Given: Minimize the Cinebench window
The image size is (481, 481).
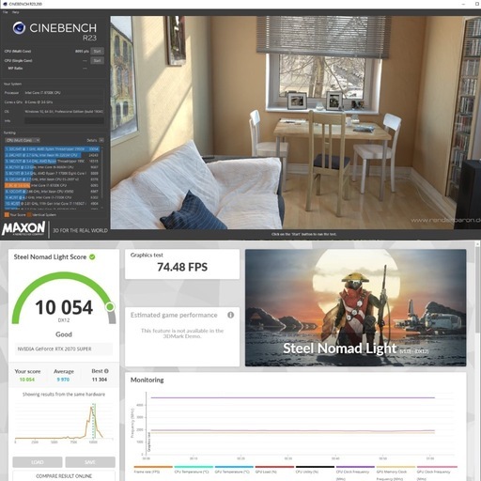Looking at the screenshot, I should point(463,4).
